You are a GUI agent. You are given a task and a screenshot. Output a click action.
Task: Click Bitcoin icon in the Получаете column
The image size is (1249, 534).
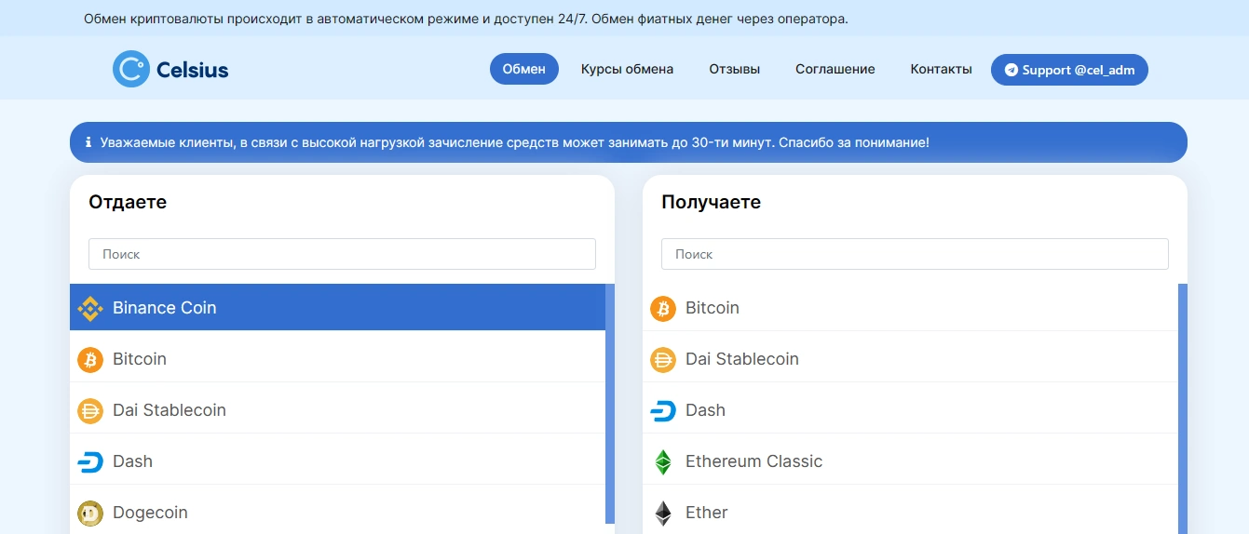click(663, 308)
